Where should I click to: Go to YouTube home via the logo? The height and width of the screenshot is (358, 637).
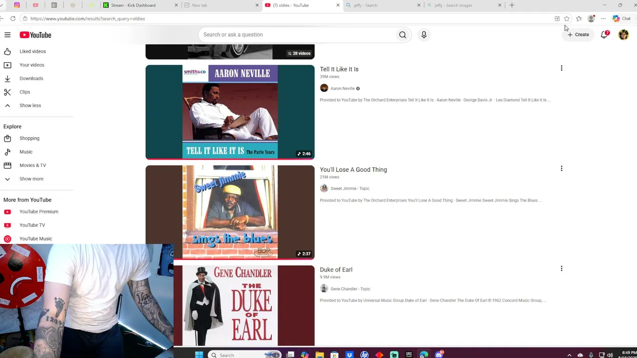click(35, 35)
